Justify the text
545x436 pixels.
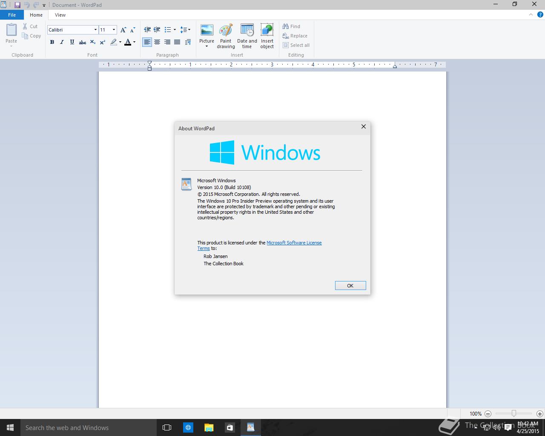(x=177, y=42)
